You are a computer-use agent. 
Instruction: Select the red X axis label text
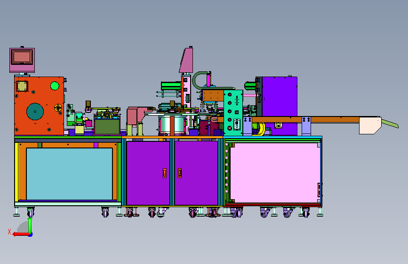[x=9, y=232]
